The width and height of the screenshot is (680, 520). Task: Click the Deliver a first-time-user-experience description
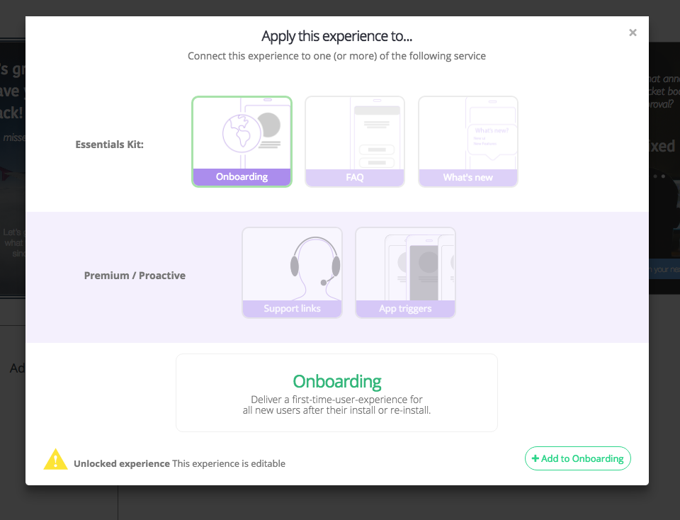337,405
